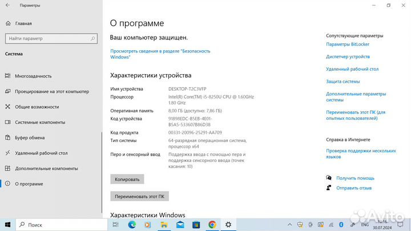Click the Дополнительные компоненты sidebar icon

point(7,168)
